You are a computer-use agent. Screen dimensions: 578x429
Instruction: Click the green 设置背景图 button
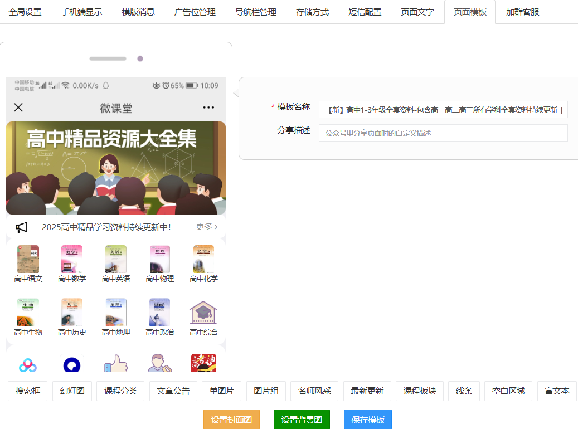[302, 420]
